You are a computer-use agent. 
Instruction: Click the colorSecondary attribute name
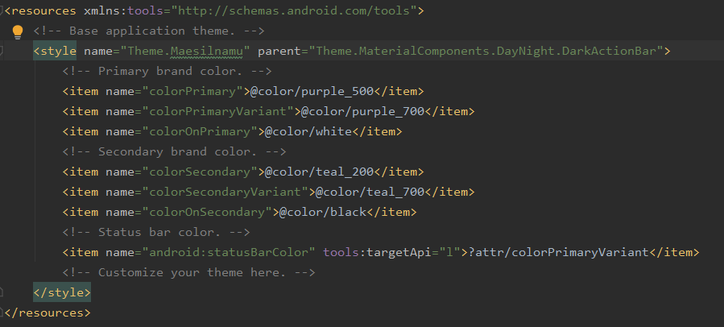point(200,172)
